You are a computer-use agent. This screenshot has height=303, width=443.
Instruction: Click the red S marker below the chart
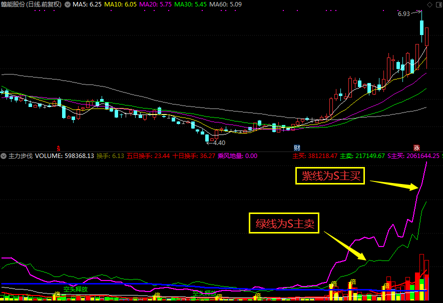(59, 148)
